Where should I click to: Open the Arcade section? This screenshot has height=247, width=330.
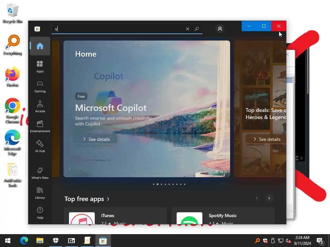click(x=40, y=106)
